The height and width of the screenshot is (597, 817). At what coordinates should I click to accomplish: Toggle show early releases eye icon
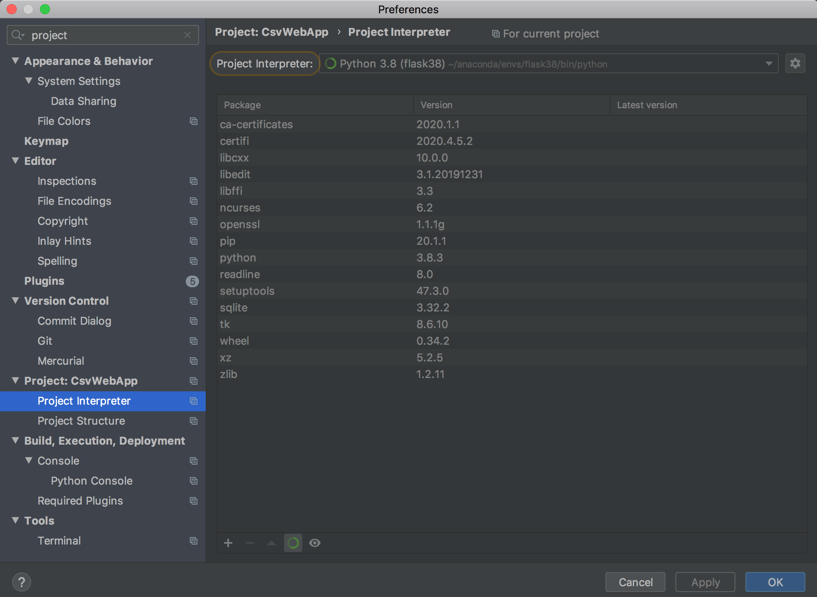pos(315,543)
